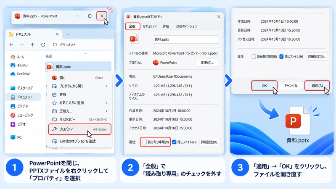Select ピクチャ in sidebar
This screenshot has height=189, width=336.
click(x=19, y=106)
